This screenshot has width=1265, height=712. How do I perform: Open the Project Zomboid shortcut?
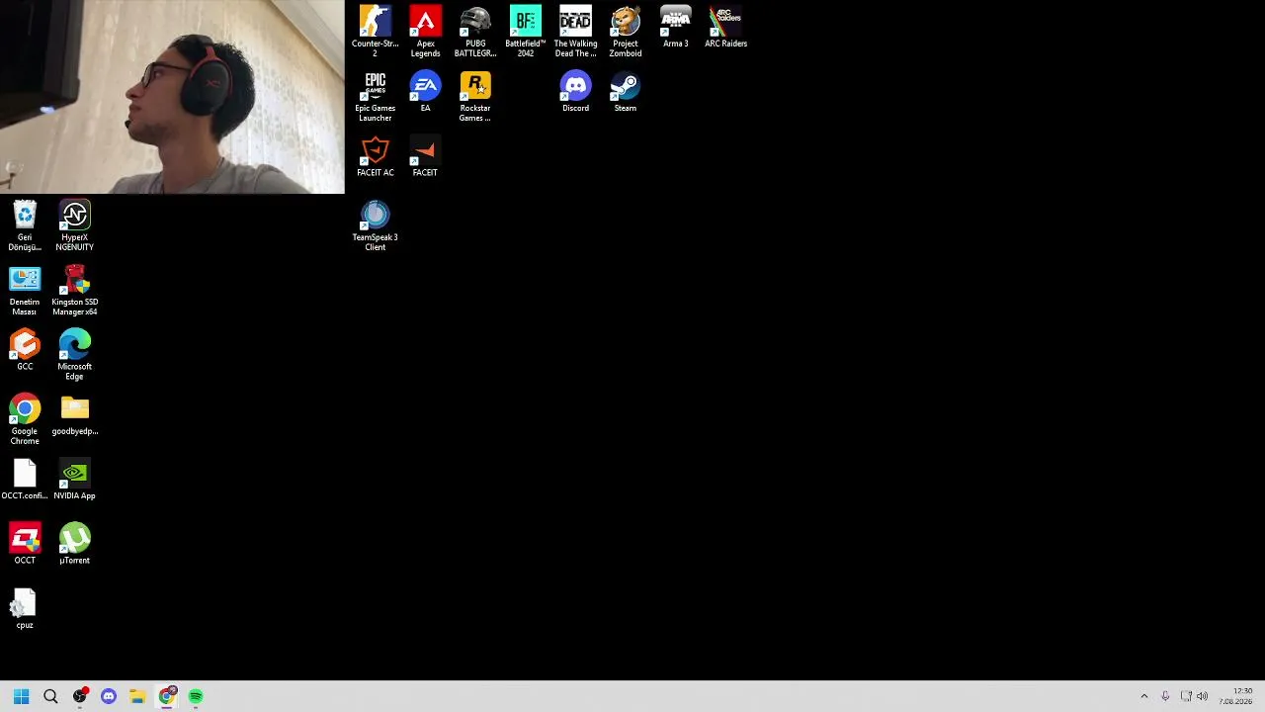click(625, 31)
